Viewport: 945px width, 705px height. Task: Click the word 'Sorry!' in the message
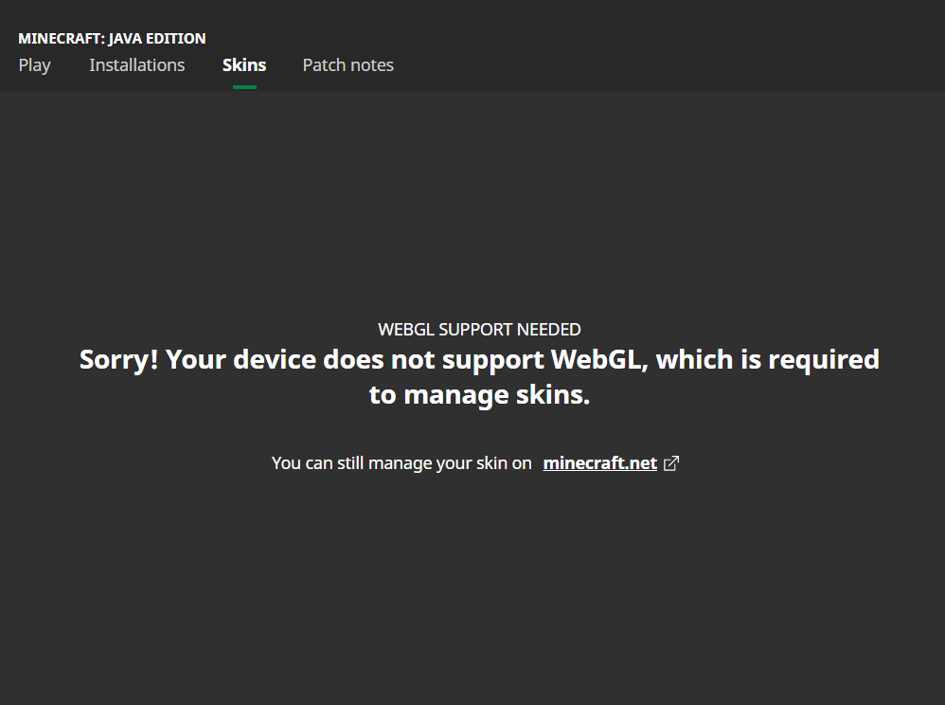point(118,359)
